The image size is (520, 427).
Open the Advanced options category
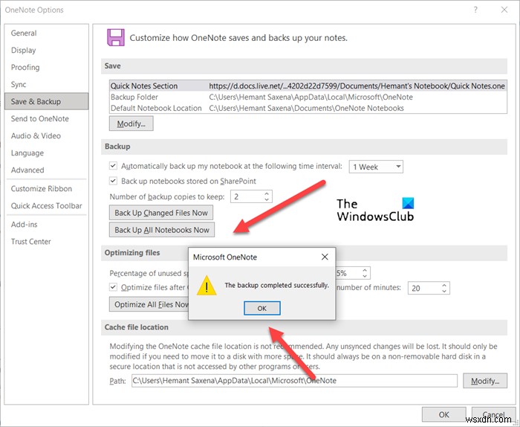(46, 170)
